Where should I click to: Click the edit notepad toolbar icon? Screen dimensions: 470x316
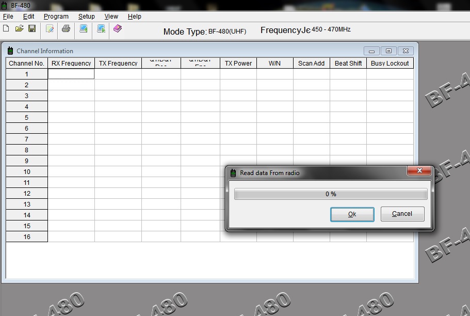(50, 29)
